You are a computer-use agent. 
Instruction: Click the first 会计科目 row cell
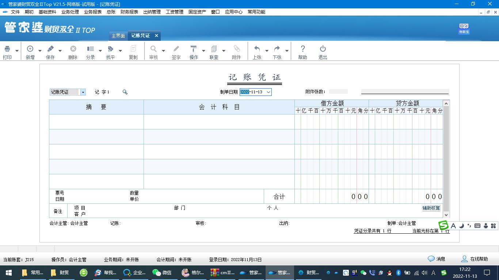[219, 122]
